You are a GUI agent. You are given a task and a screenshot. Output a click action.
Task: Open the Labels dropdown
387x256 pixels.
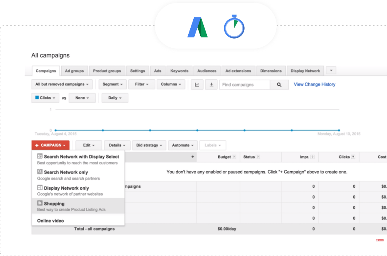pyautogui.click(x=213, y=145)
